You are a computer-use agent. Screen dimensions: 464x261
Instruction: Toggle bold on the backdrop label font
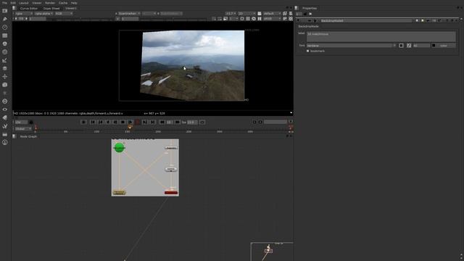click(401, 46)
